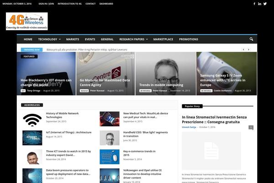
Task: Click author Umesh Satija
Action: (x=189, y=127)
